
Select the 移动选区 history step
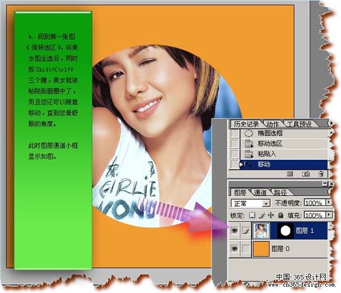(x=284, y=144)
